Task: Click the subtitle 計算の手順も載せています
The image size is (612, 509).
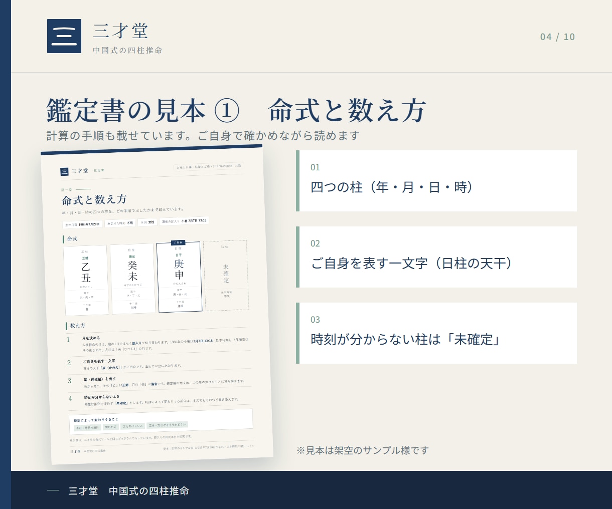Action: pos(203,135)
